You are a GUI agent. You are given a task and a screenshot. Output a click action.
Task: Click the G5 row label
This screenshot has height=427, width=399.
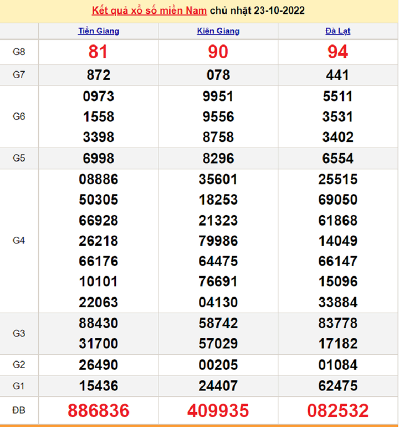click(x=19, y=158)
